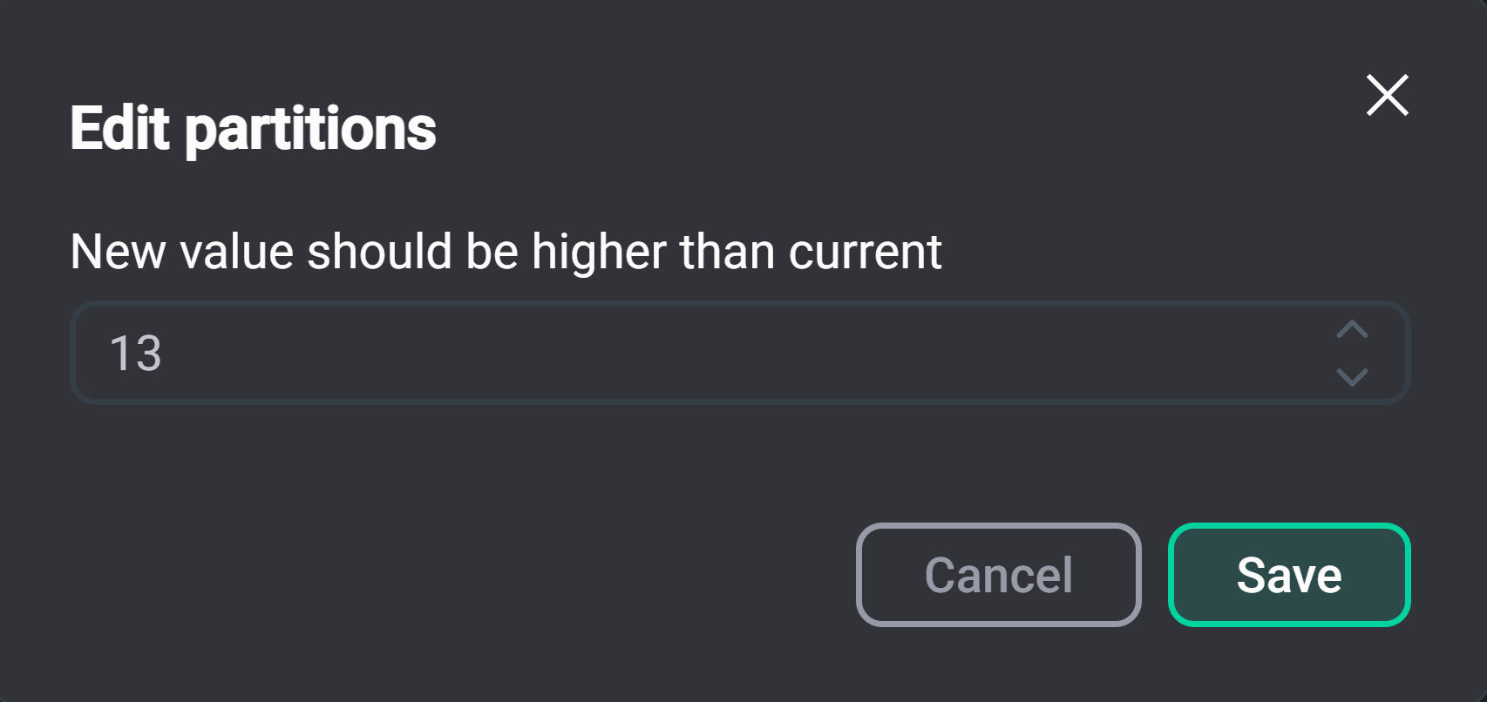
Task: Abort the edit via Cancel
Action: click(x=998, y=574)
